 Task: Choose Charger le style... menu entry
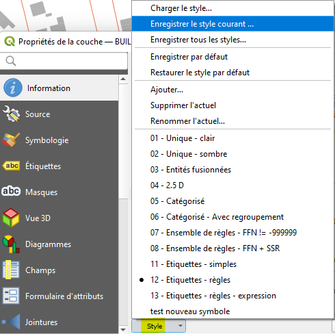pyautogui.click(x=232, y=8)
